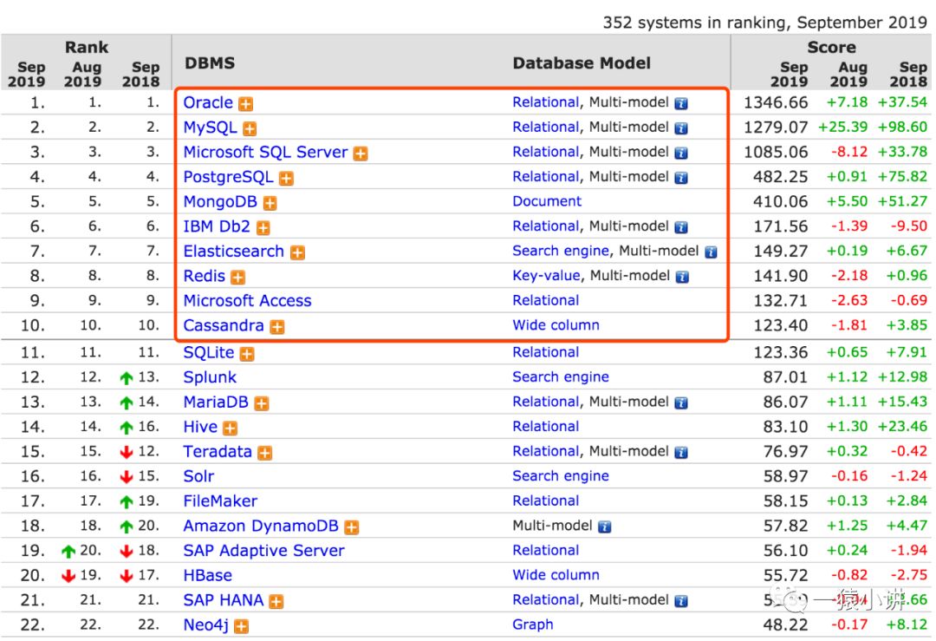Image resolution: width=936 pixels, height=641 pixels.
Task: Open the SAP Adaptive Server link
Action: [263, 551]
